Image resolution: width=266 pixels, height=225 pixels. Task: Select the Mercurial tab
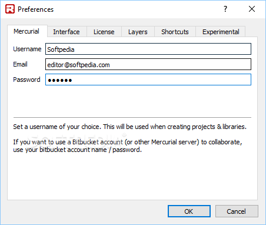27,31
